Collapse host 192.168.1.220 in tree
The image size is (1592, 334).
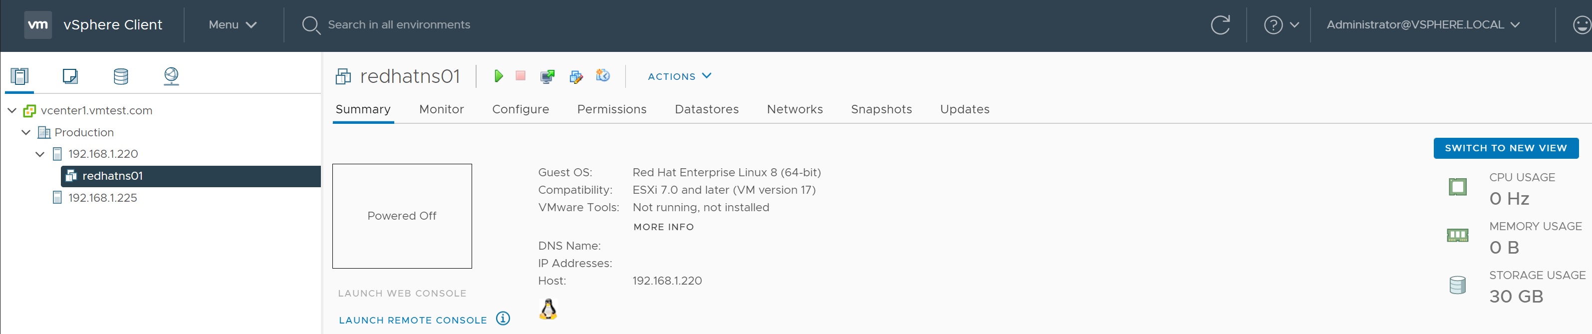(40, 154)
